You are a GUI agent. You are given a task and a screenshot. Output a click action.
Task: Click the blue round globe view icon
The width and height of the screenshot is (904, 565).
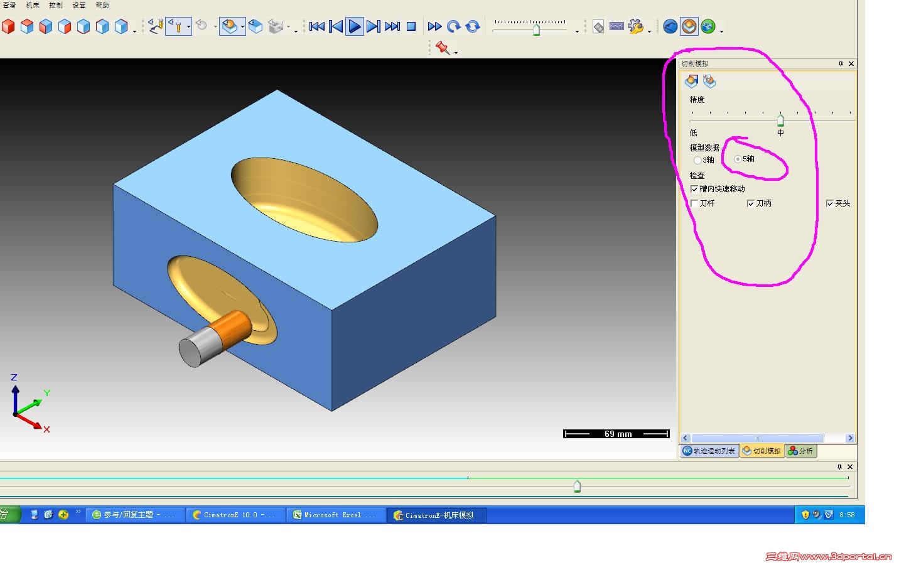670,26
